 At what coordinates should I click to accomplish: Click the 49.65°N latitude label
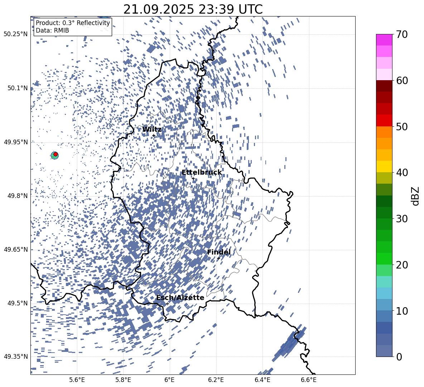click(16, 250)
